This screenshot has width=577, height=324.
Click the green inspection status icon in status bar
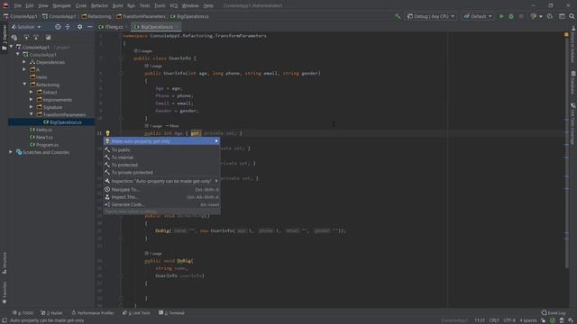tap(553, 320)
